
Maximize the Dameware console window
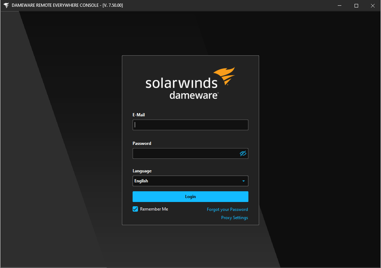coord(356,5)
